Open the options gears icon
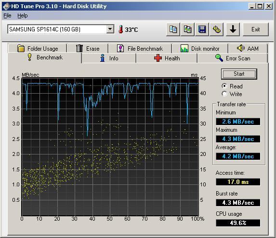Screen dimensions: 276x238 click(217, 29)
